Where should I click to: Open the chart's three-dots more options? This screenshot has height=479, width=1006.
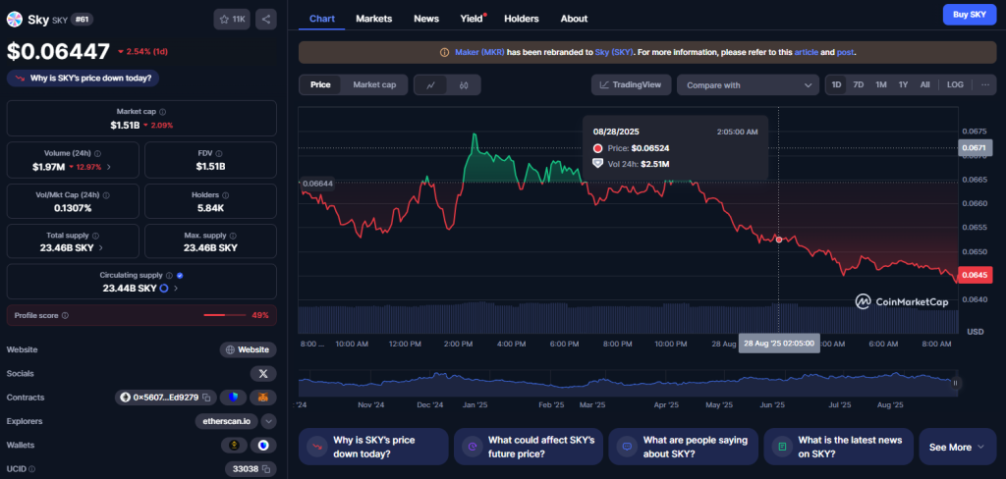985,85
